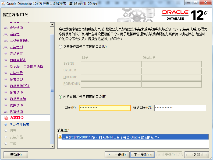Open 数据库标识符 step
The height and width of the screenshot is (160, 213).
point(20,86)
